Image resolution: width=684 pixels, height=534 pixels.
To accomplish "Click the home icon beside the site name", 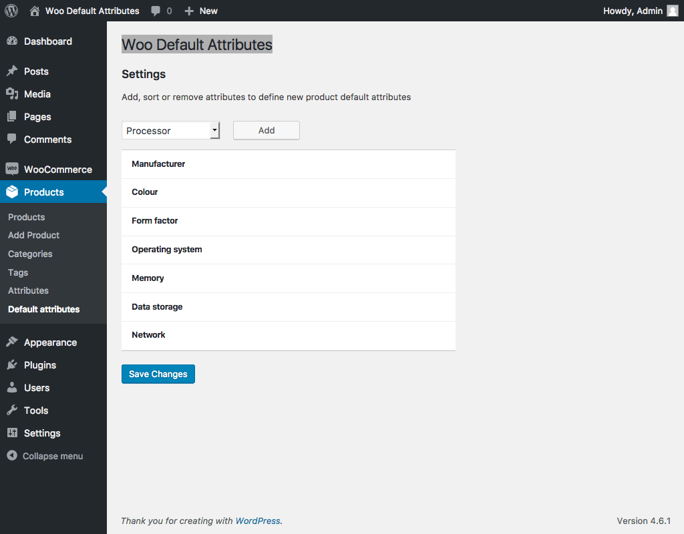I will tap(35, 11).
